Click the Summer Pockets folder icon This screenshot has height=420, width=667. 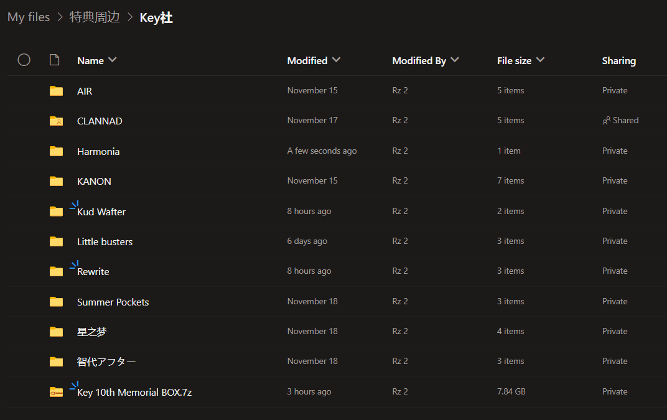[x=56, y=302]
